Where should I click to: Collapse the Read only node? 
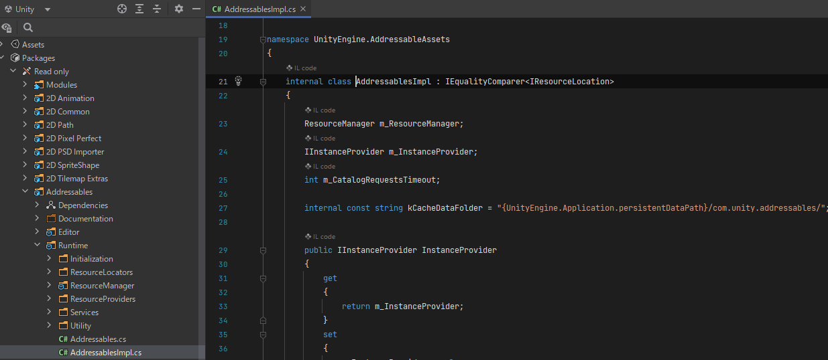point(13,71)
